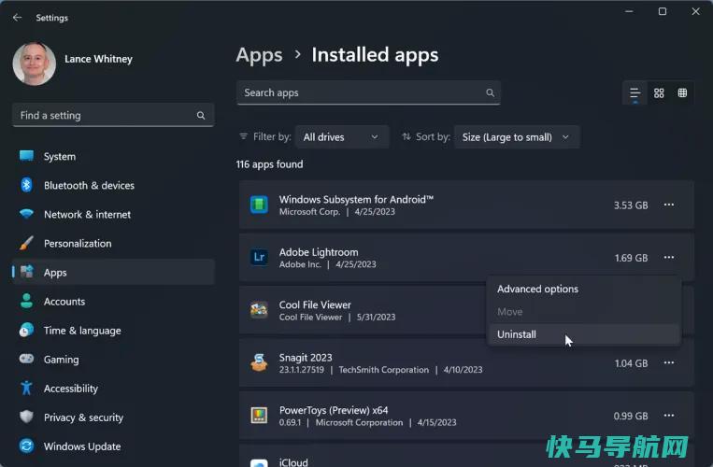The height and width of the screenshot is (467, 713).
Task: Open the Size (Large to small) sort dropdown
Action: click(517, 137)
